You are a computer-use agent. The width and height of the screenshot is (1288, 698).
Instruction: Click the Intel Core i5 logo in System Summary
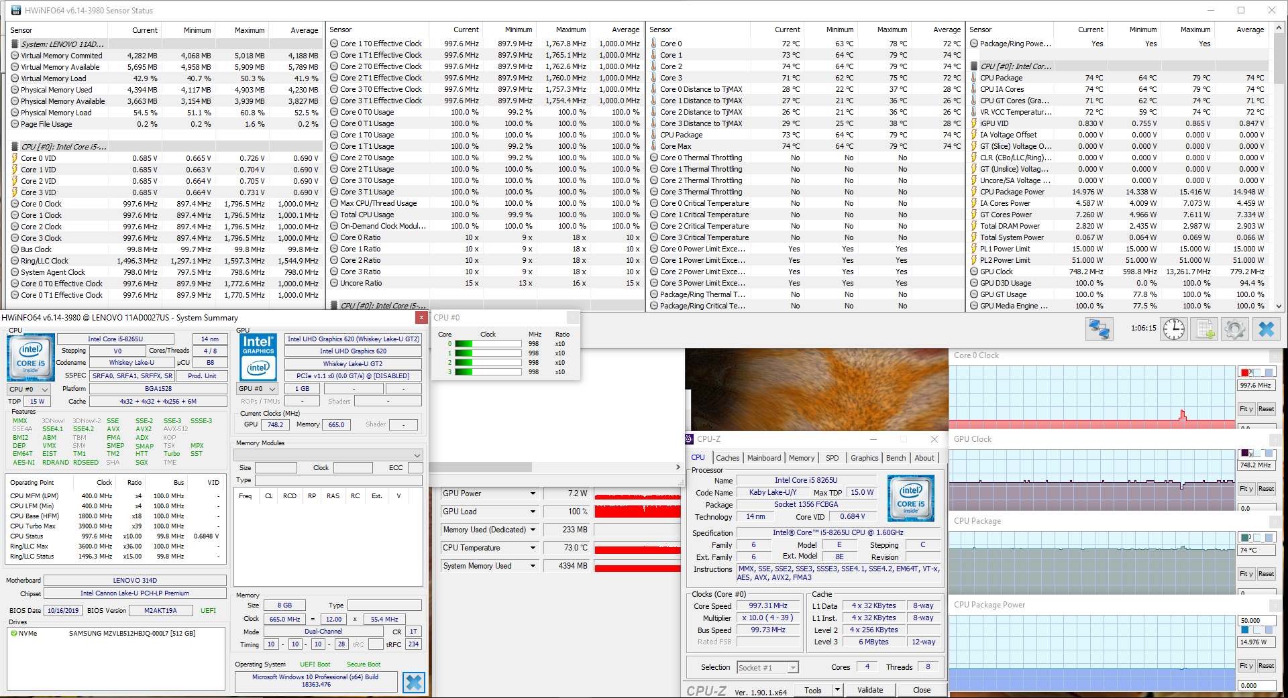click(x=30, y=357)
